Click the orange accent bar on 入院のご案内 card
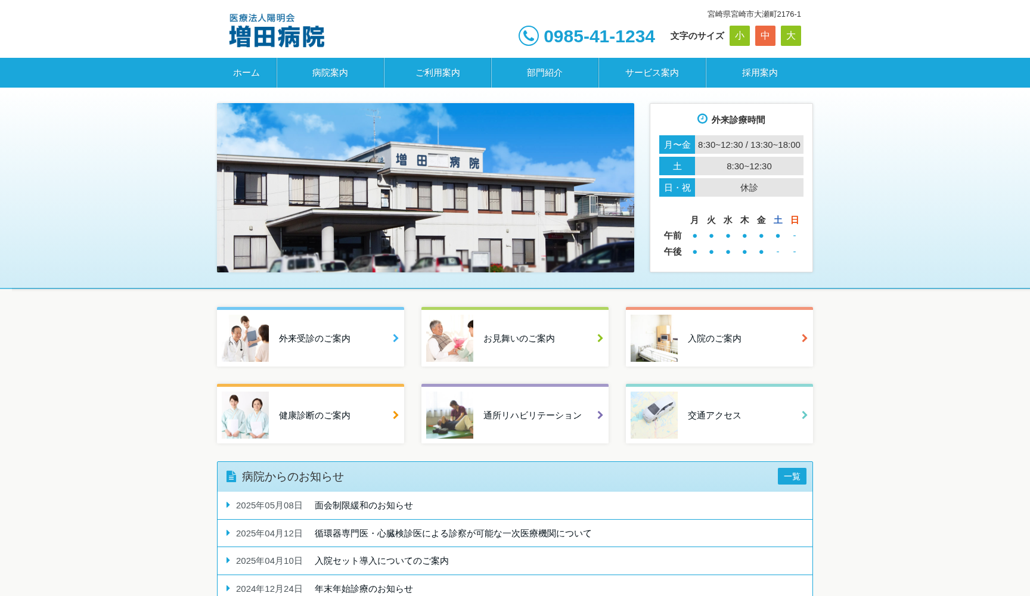Viewport: 1030px width, 596px height. coord(718,309)
